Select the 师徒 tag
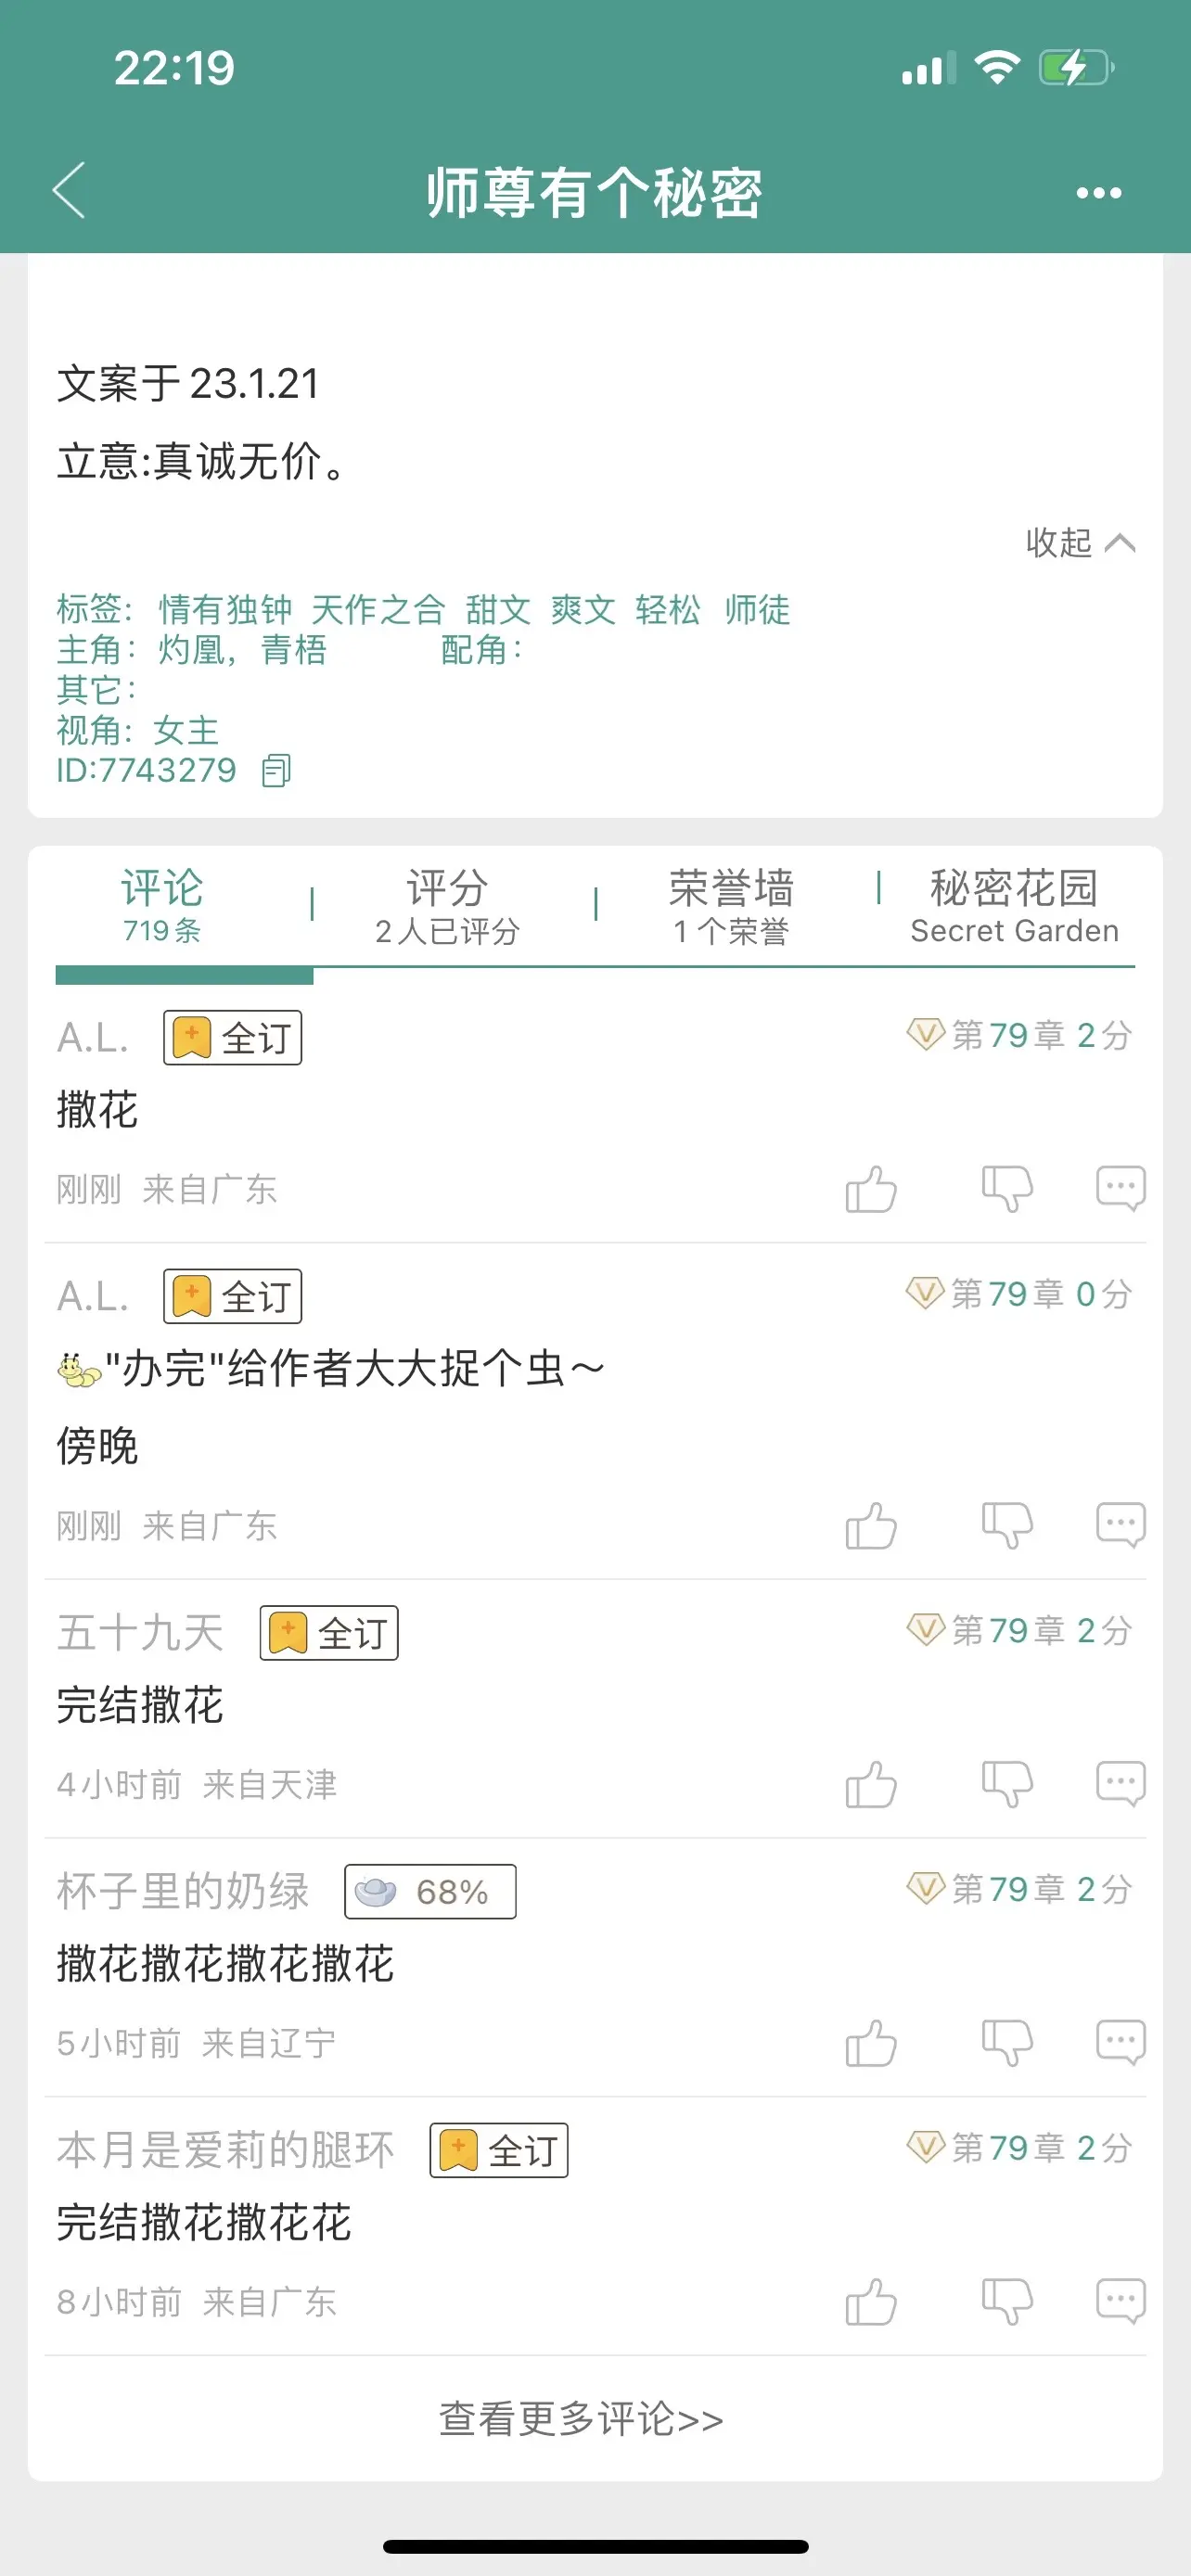 click(757, 609)
